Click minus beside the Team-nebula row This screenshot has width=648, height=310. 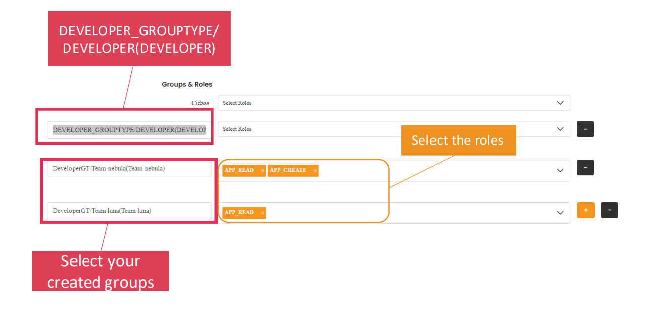point(585,167)
